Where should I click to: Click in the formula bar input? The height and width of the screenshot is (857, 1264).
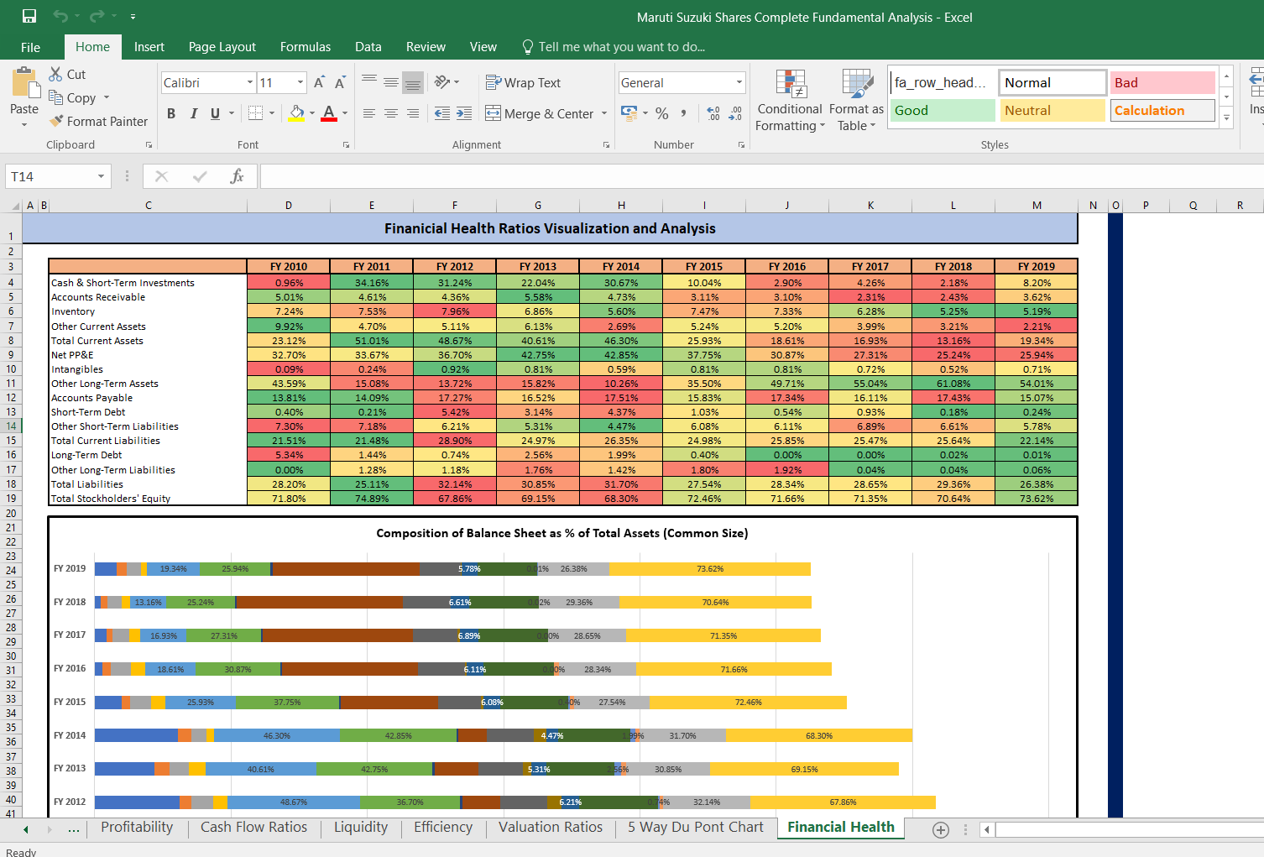click(760, 176)
